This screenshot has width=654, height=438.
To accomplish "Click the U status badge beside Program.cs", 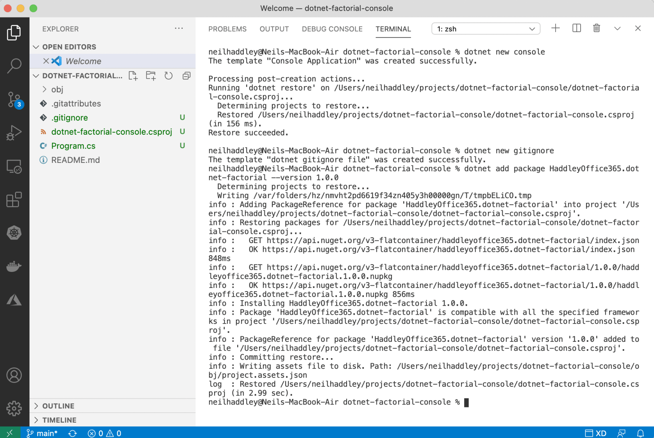I will click(x=182, y=145).
